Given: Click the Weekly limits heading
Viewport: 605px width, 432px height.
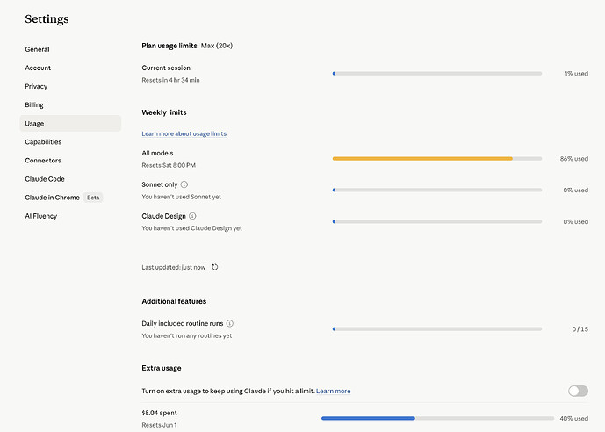Looking at the screenshot, I should [164, 112].
